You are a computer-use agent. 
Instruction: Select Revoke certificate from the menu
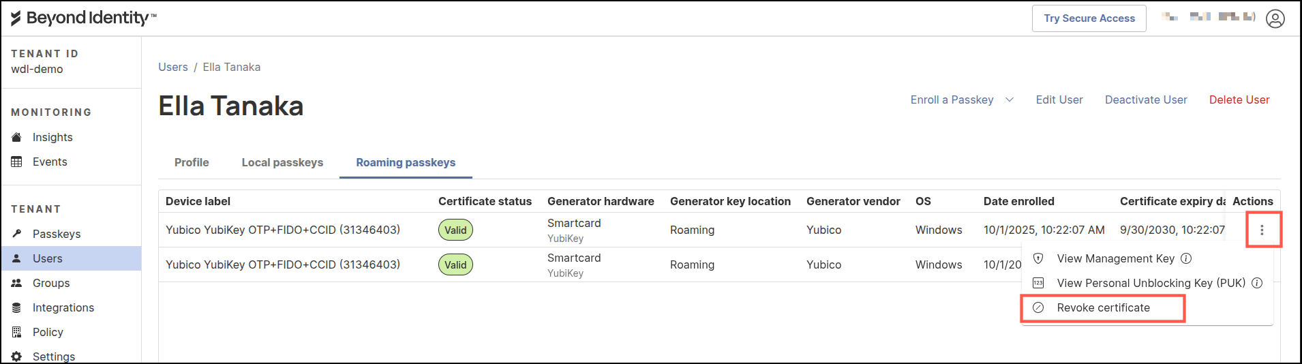point(1103,307)
